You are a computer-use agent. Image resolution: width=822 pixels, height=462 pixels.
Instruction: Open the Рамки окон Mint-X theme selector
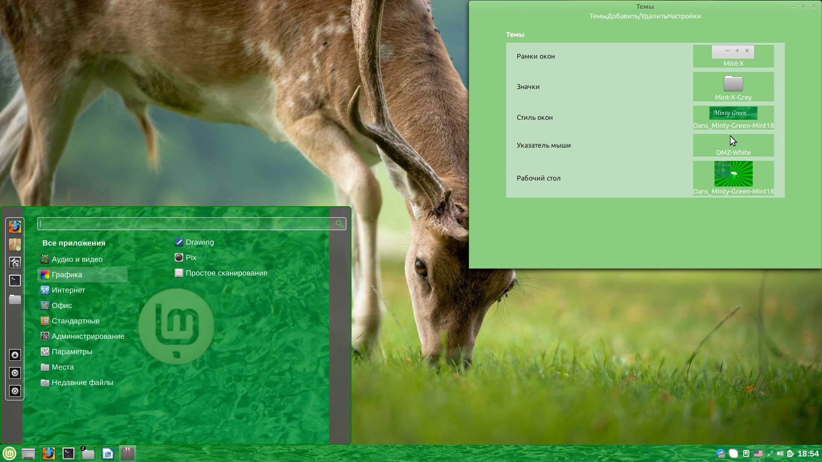(x=733, y=56)
